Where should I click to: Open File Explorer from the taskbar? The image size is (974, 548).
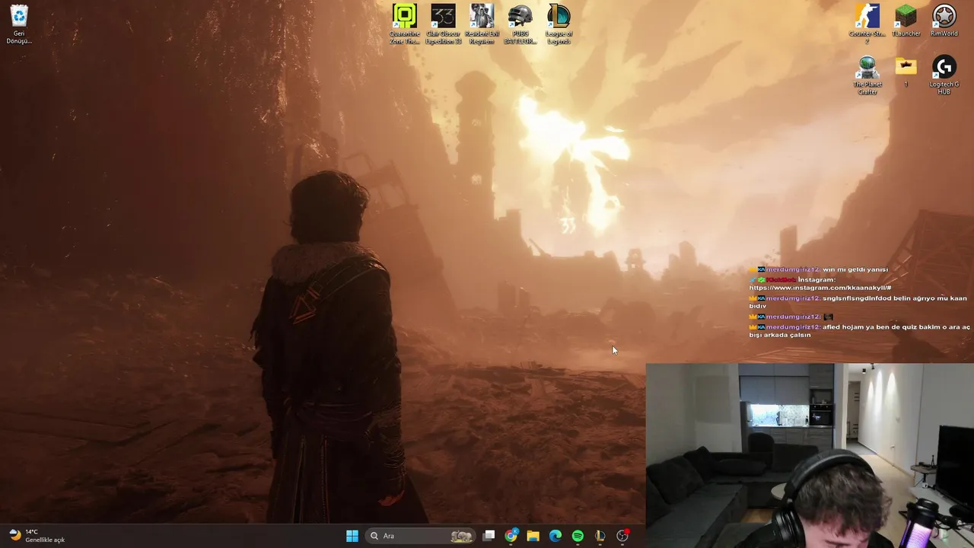pyautogui.click(x=533, y=536)
